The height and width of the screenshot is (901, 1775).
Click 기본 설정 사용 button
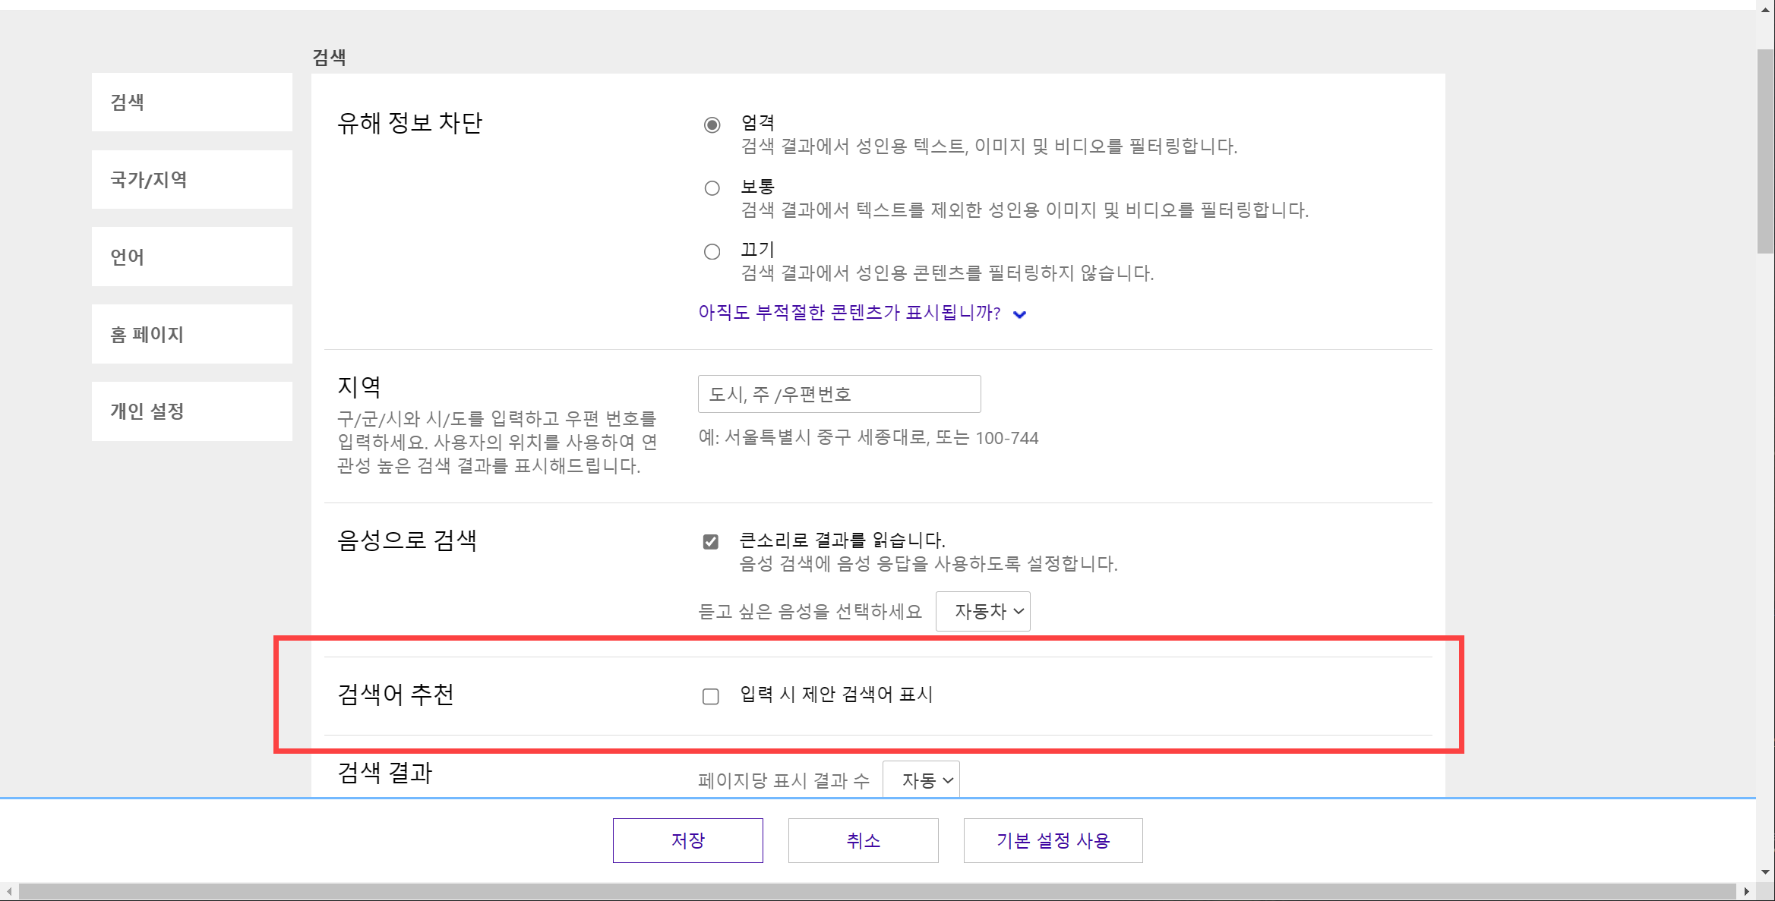point(1053,840)
